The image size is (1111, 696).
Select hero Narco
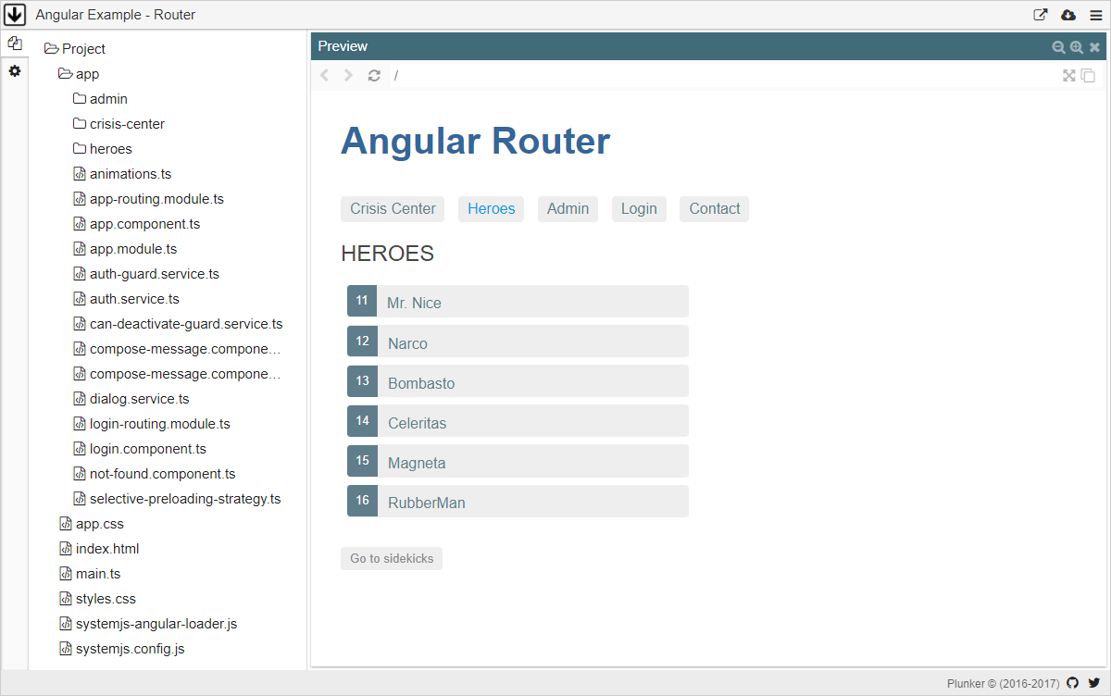[x=518, y=342]
